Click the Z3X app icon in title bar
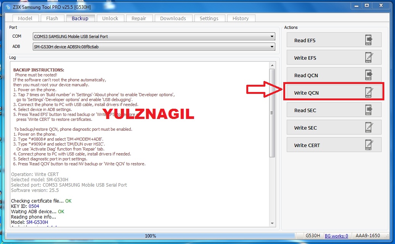Screen dimensions: 395x244 tap(8, 7)
